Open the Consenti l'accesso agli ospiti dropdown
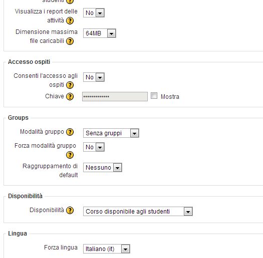The height and width of the screenshot is (258, 263). point(94,77)
